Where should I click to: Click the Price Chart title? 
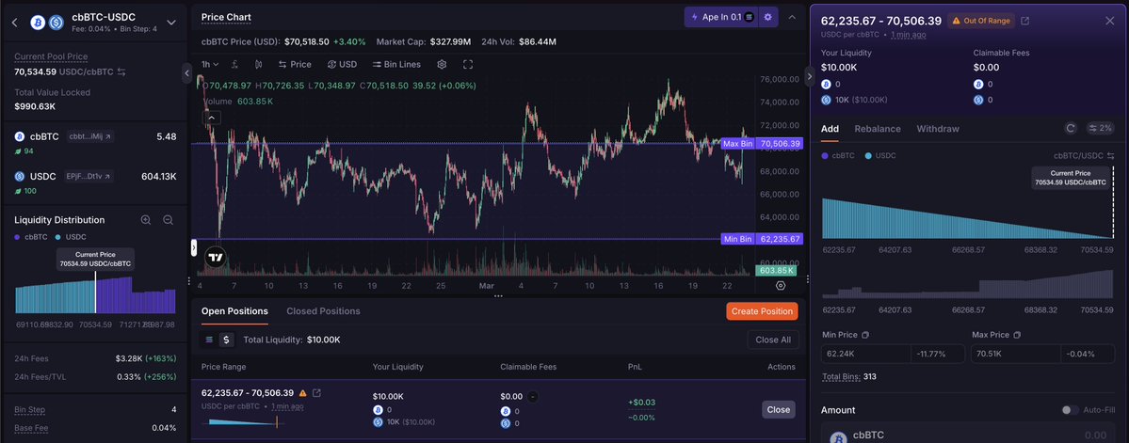[226, 17]
